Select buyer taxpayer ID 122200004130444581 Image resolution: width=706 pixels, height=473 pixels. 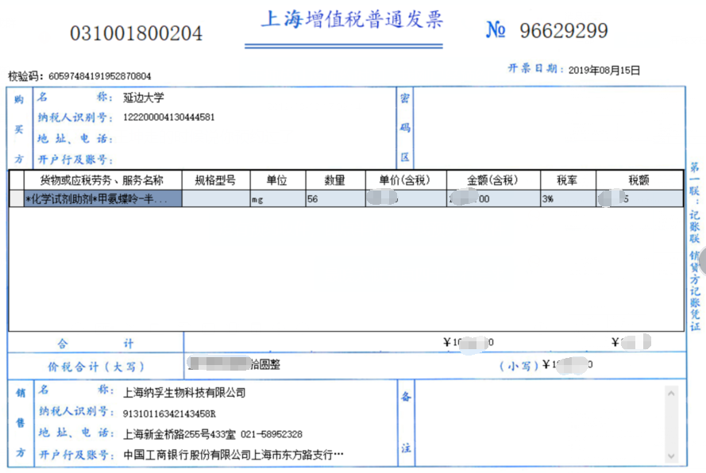[x=168, y=117]
